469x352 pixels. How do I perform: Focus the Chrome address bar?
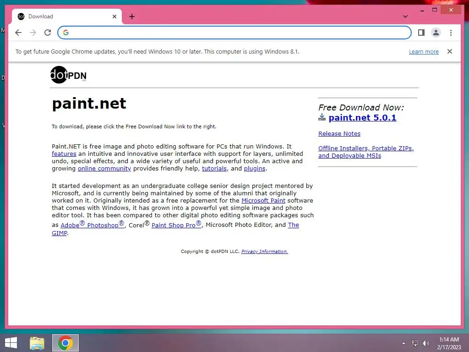click(234, 33)
